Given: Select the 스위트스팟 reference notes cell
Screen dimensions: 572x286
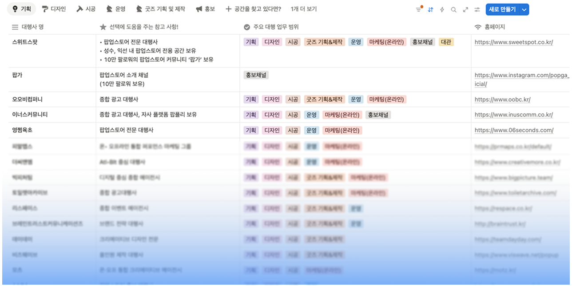Looking at the screenshot, I should point(168,51).
